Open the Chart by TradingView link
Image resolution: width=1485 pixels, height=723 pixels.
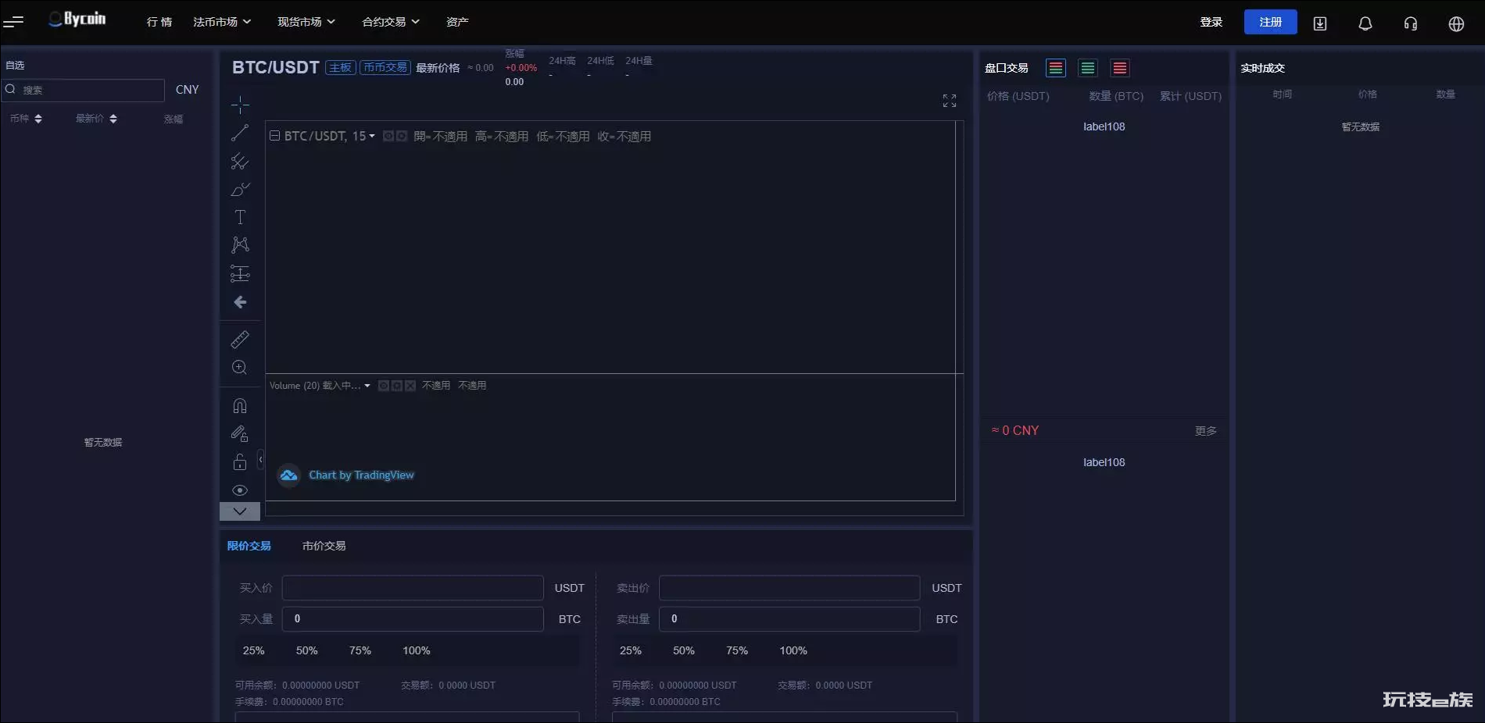(361, 475)
